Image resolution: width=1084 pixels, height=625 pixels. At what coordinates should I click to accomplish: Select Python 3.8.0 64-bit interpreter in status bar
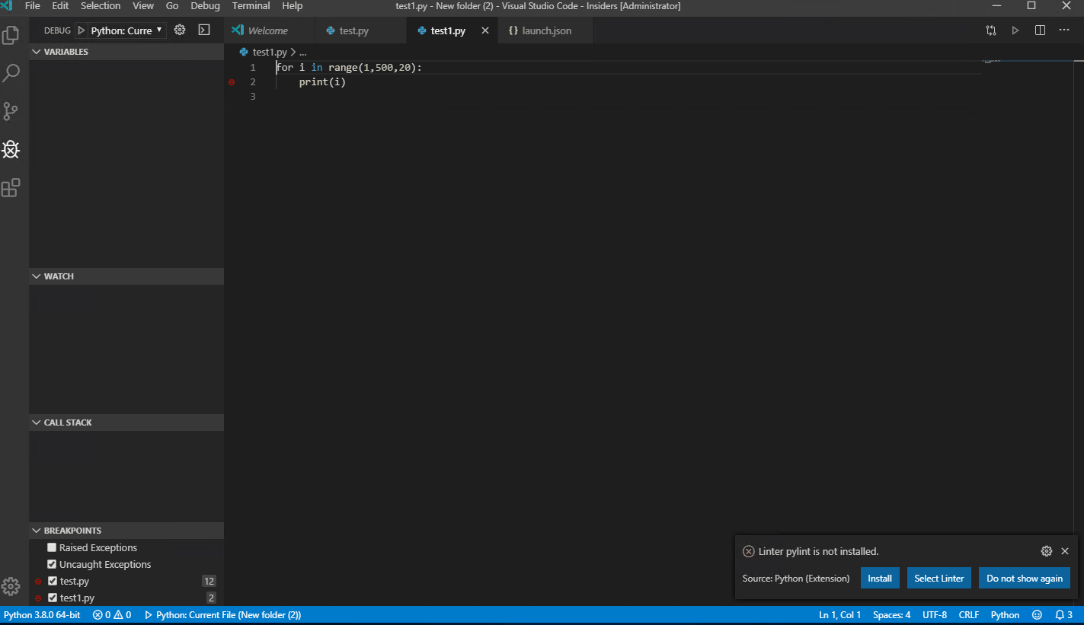point(42,615)
